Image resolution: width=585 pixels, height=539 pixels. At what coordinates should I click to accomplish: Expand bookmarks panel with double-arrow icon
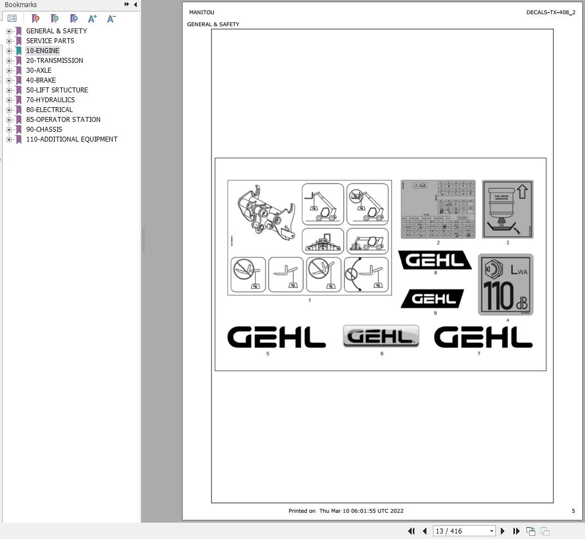coord(127,4)
